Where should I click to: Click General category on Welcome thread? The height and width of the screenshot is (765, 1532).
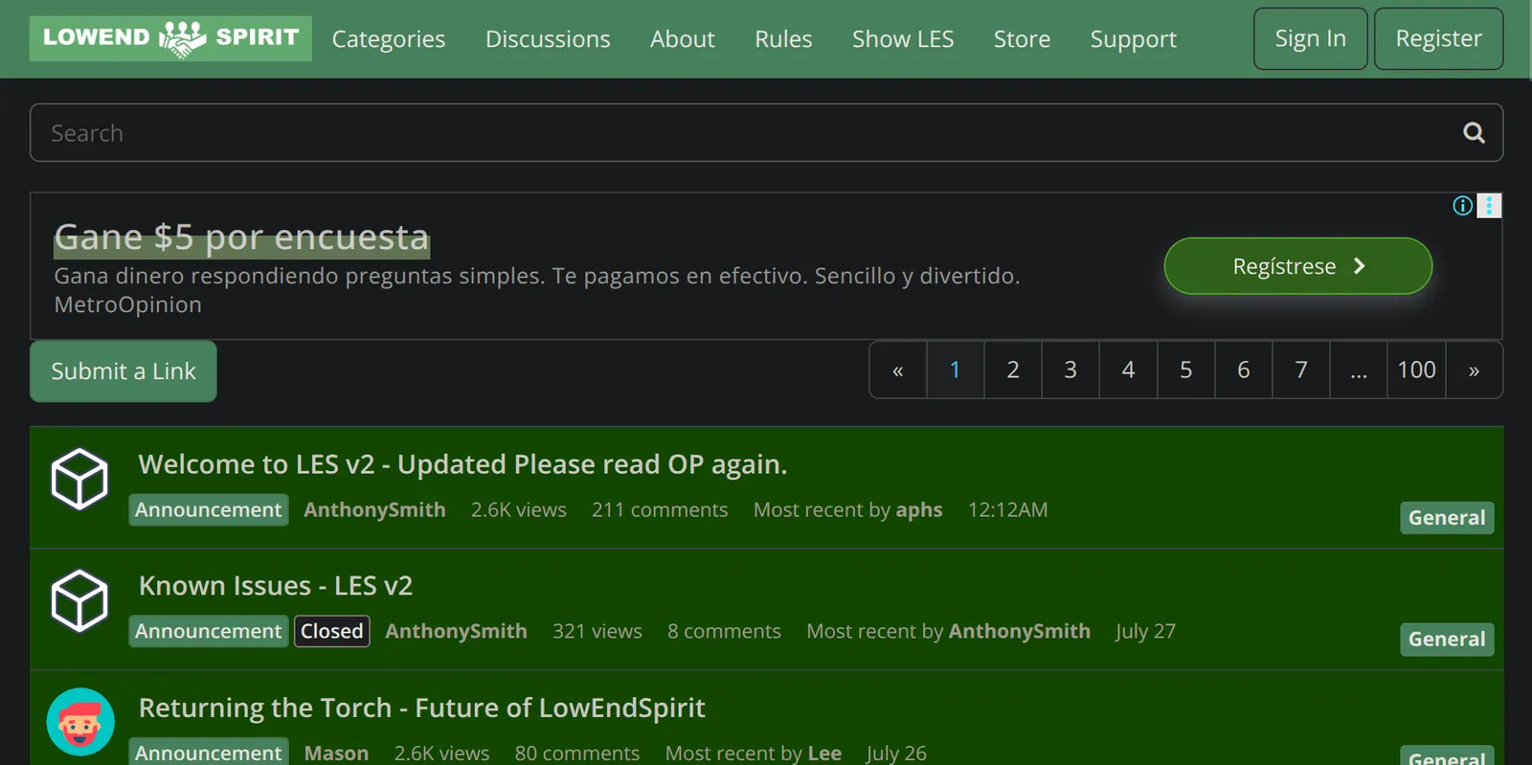1447,518
